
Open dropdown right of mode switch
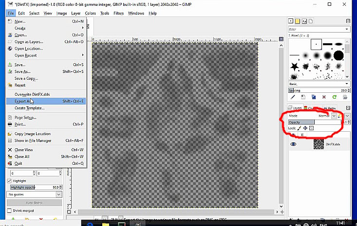(x=347, y=116)
